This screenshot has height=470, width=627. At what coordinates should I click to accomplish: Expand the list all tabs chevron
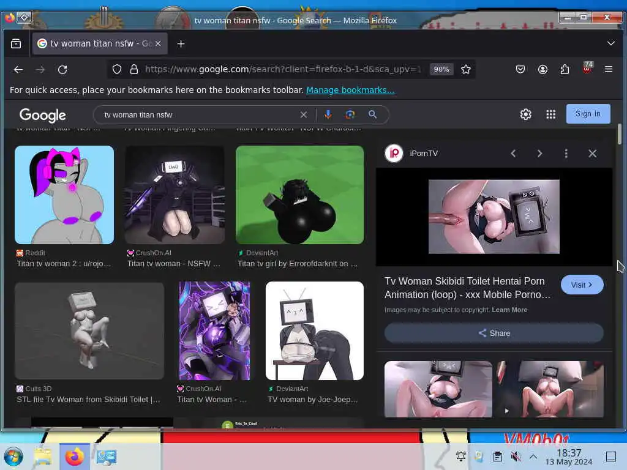(x=610, y=43)
